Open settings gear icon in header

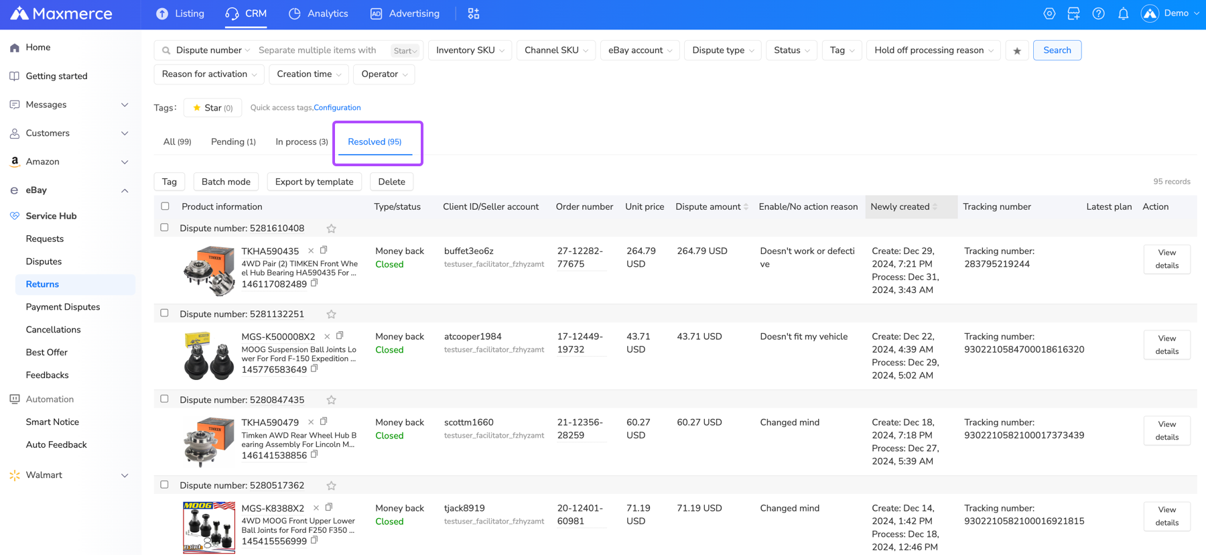[1049, 13]
